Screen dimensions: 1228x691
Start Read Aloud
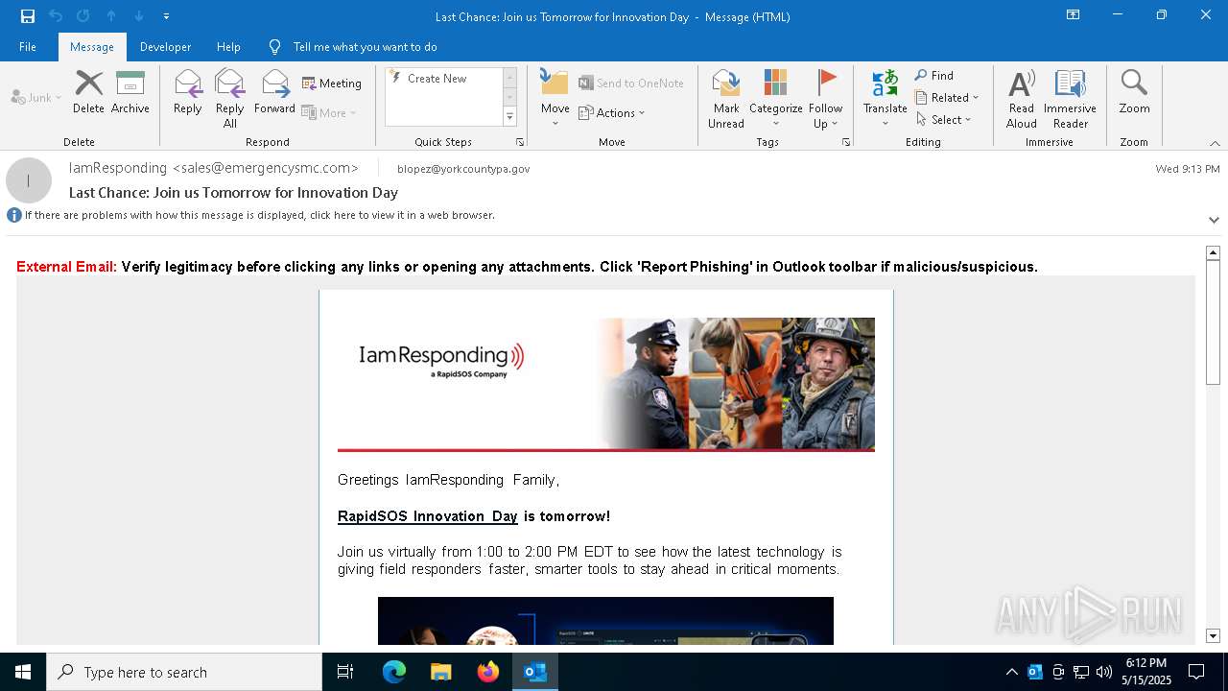[1022, 99]
